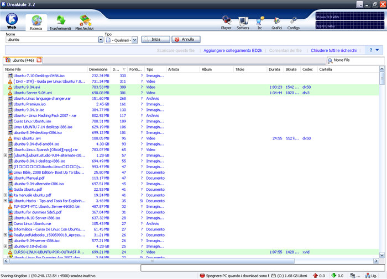Click Aggiungere collegamento ED2k link
The height and width of the screenshot is (279, 387).
(233, 51)
